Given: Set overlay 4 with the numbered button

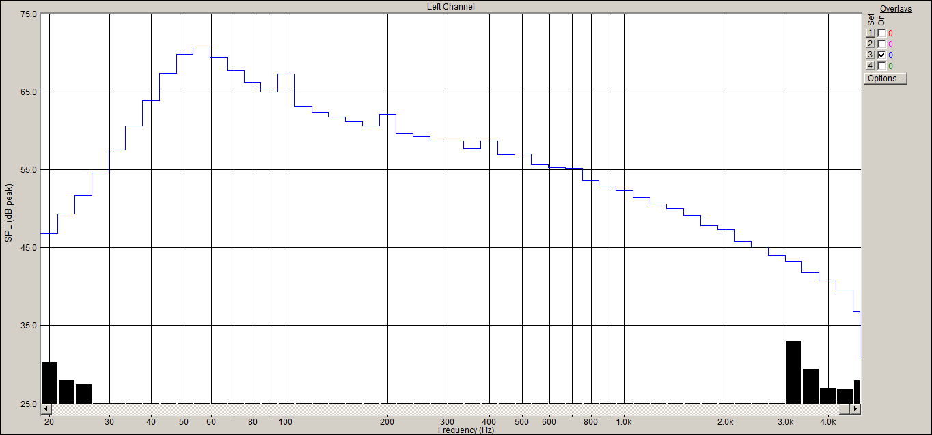Looking at the screenshot, I should (871, 66).
